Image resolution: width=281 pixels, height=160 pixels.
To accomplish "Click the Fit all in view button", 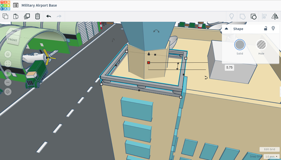I will [x=8, y=64].
